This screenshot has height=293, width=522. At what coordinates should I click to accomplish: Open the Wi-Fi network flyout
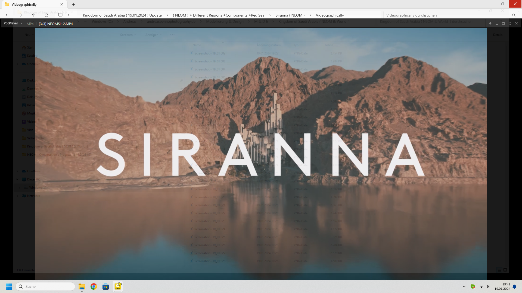pyautogui.click(x=481, y=286)
